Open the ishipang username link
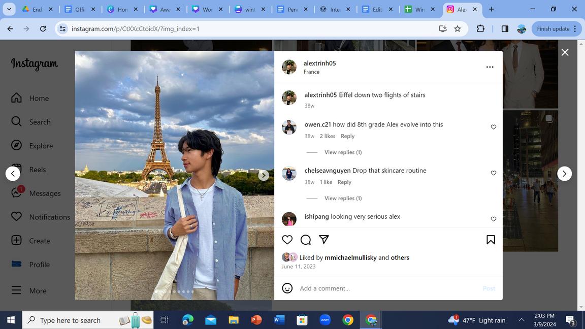The image size is (585, 329). click(317, 216)
